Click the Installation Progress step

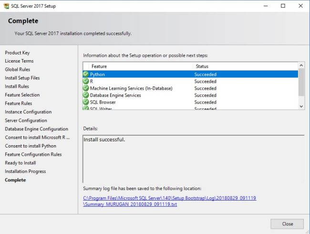pos(25,171)
